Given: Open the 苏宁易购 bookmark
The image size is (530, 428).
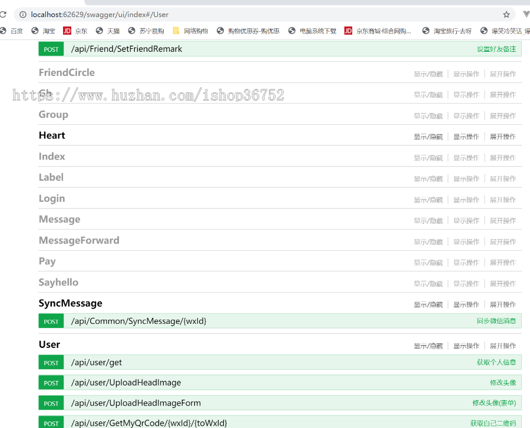Looking at the screenshot, I should point(146,31).
